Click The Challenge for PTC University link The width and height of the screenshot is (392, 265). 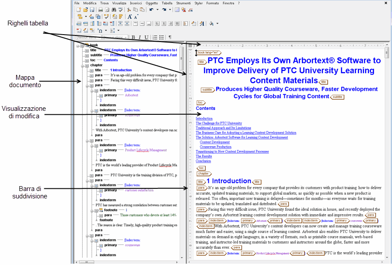click(219, 123)
